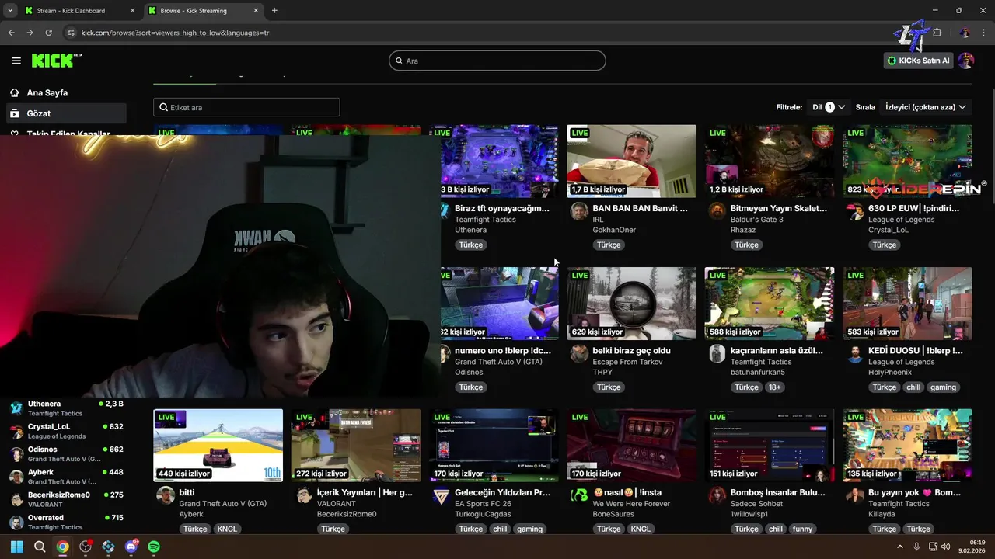This screenshot has width=995, height=559.
Task: Open Ayberk in followed channels list
Action: tap(65, 477)
